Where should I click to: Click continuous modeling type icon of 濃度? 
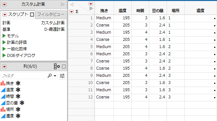(x=3, y=116)
